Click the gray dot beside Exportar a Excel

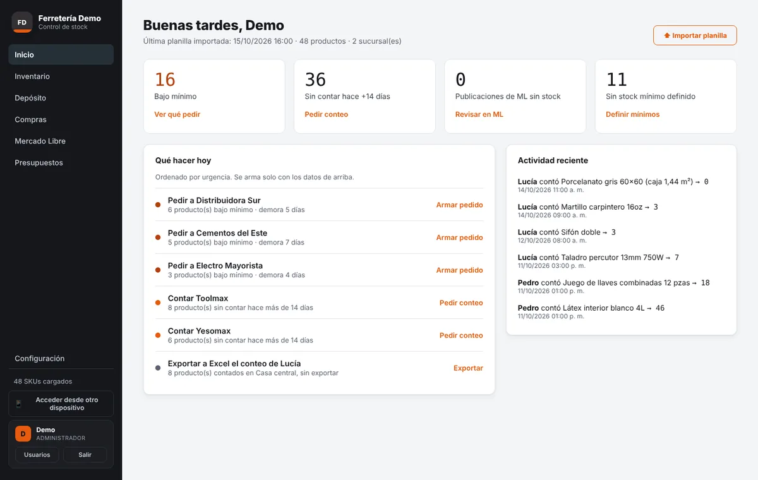coord(158,368)
